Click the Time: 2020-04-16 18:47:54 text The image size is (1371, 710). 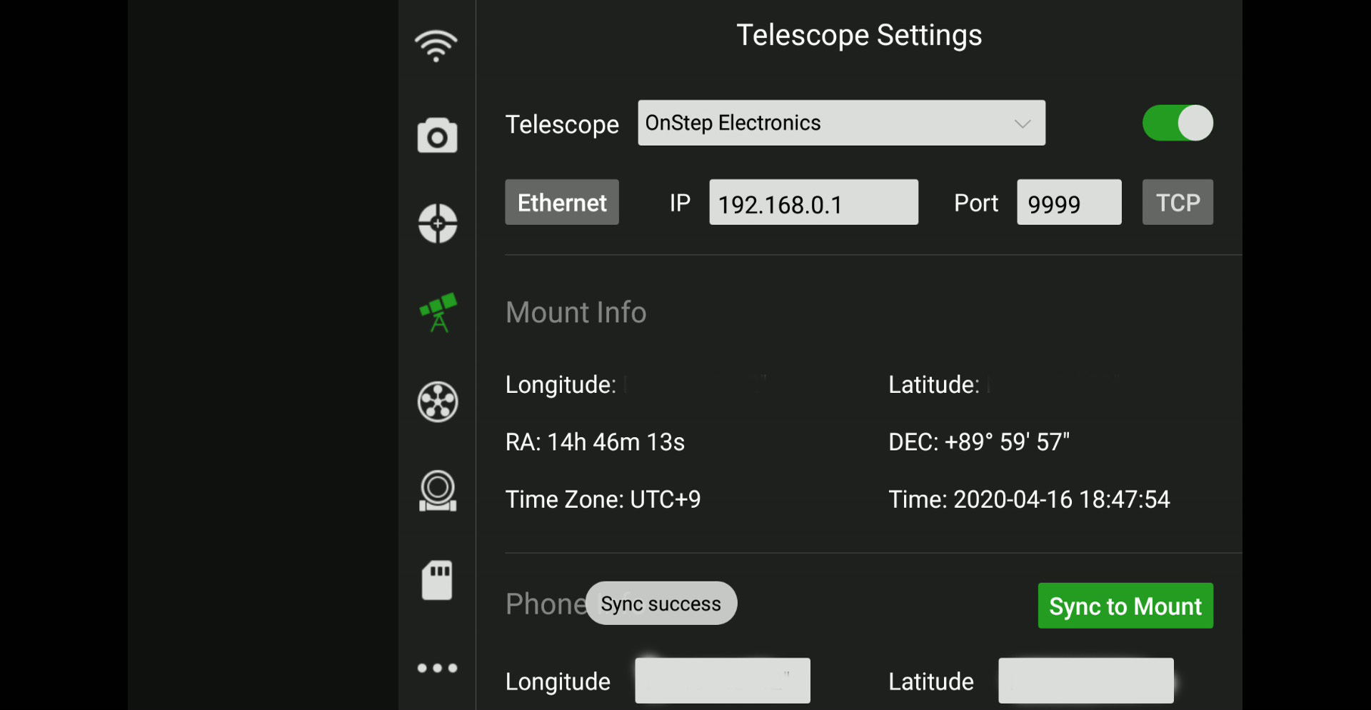[x=1029, y=499]
